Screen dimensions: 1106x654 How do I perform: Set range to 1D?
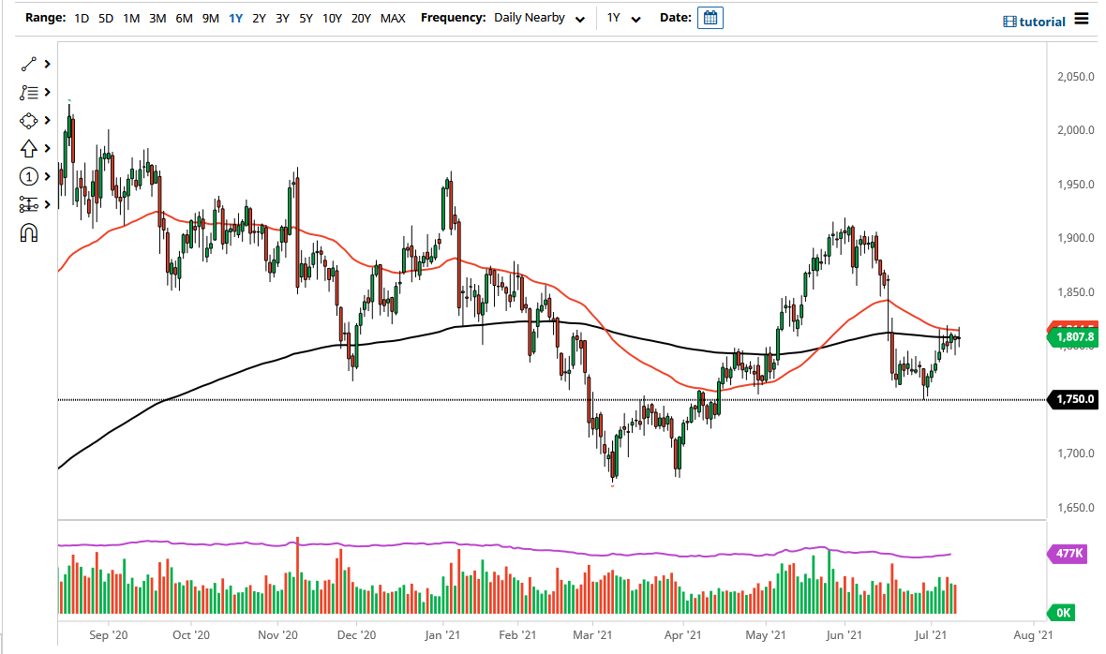coord(82,19)
